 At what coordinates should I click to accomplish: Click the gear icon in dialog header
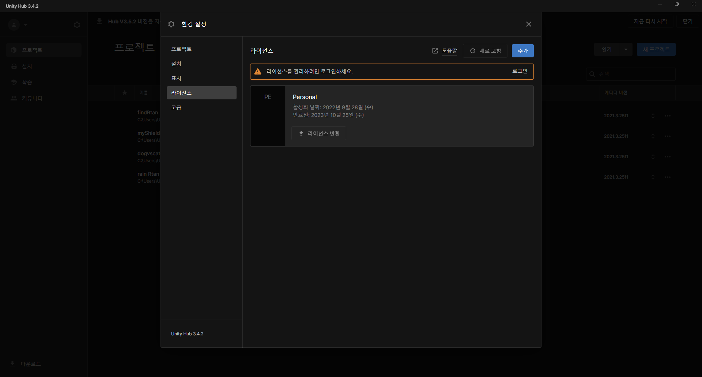point(171,24)
